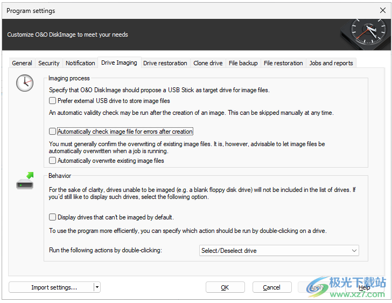Select the Drive Imaging tab
This screenshot has width=392, height=303.
pyautogui.click(x=119, y=63)
